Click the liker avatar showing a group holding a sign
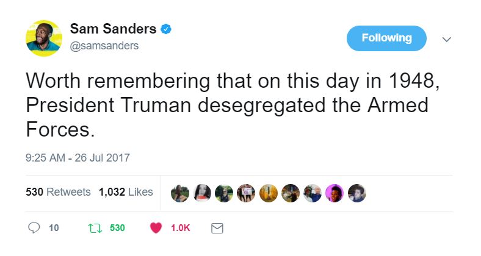481x256 pixels. (246, 193)
